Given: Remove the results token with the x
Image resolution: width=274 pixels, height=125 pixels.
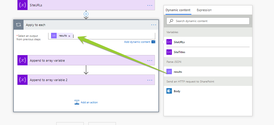Looking at the screenshot, I should pos(69,36).
